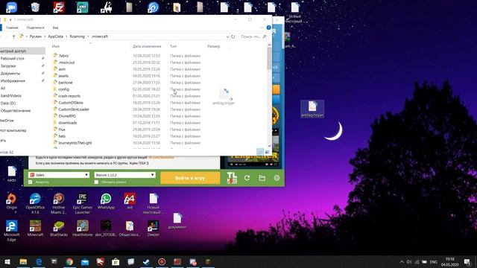Toggle the 'Аккаунты' checkbox in TLauncher
477x268 pixels.
(x=31, y=182)
